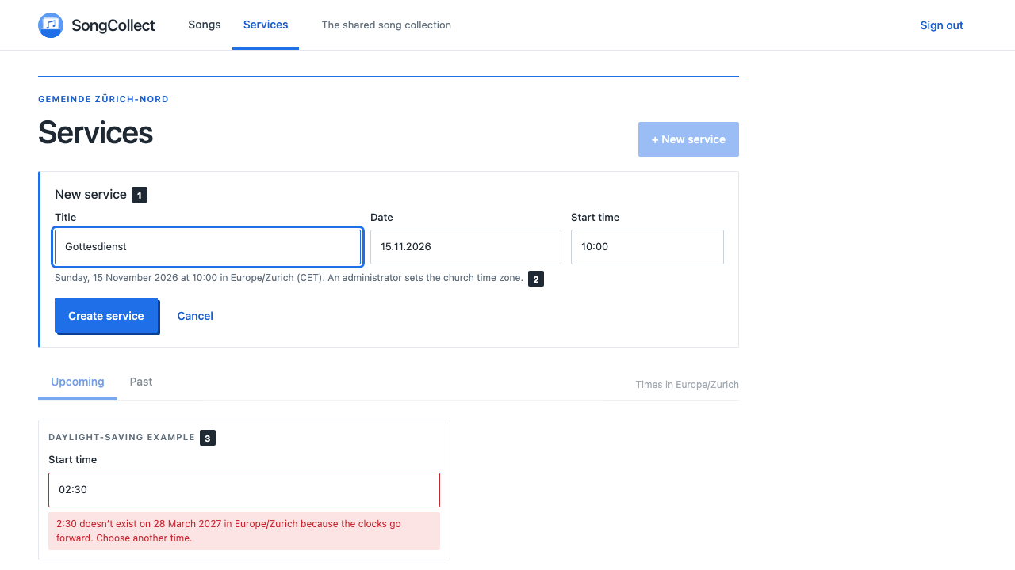
Task: Click the clocks go forward error message
Action: point(244,531)
